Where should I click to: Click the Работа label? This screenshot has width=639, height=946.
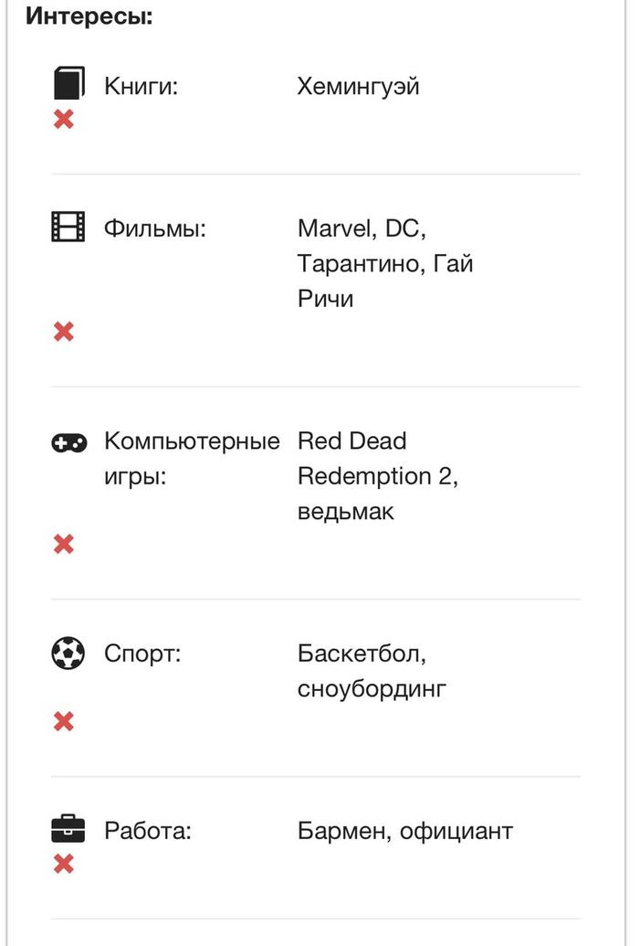tap(148, 831)
